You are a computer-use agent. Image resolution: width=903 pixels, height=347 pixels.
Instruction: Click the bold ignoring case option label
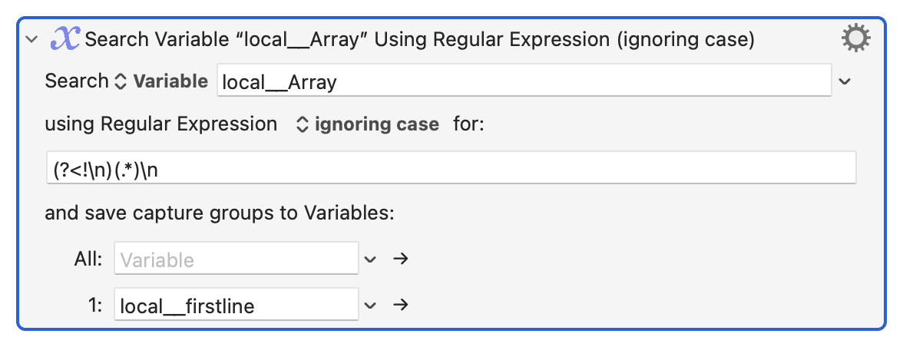coord(376,124)
